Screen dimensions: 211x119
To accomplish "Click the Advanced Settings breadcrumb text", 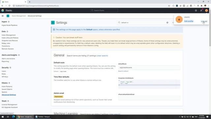I will (35, 16).
